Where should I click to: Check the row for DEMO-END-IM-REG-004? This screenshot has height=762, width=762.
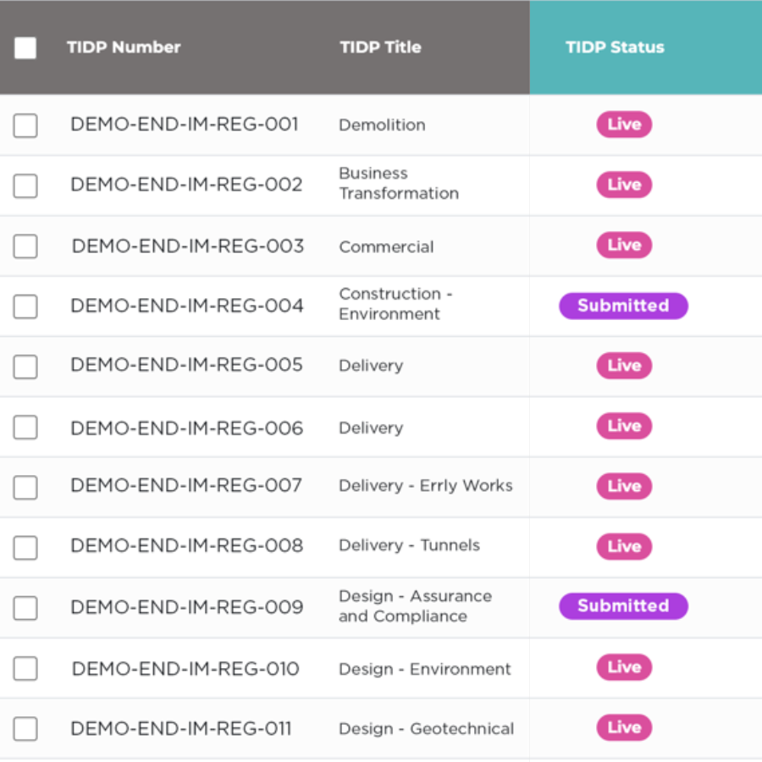click(x=25, y=306)
